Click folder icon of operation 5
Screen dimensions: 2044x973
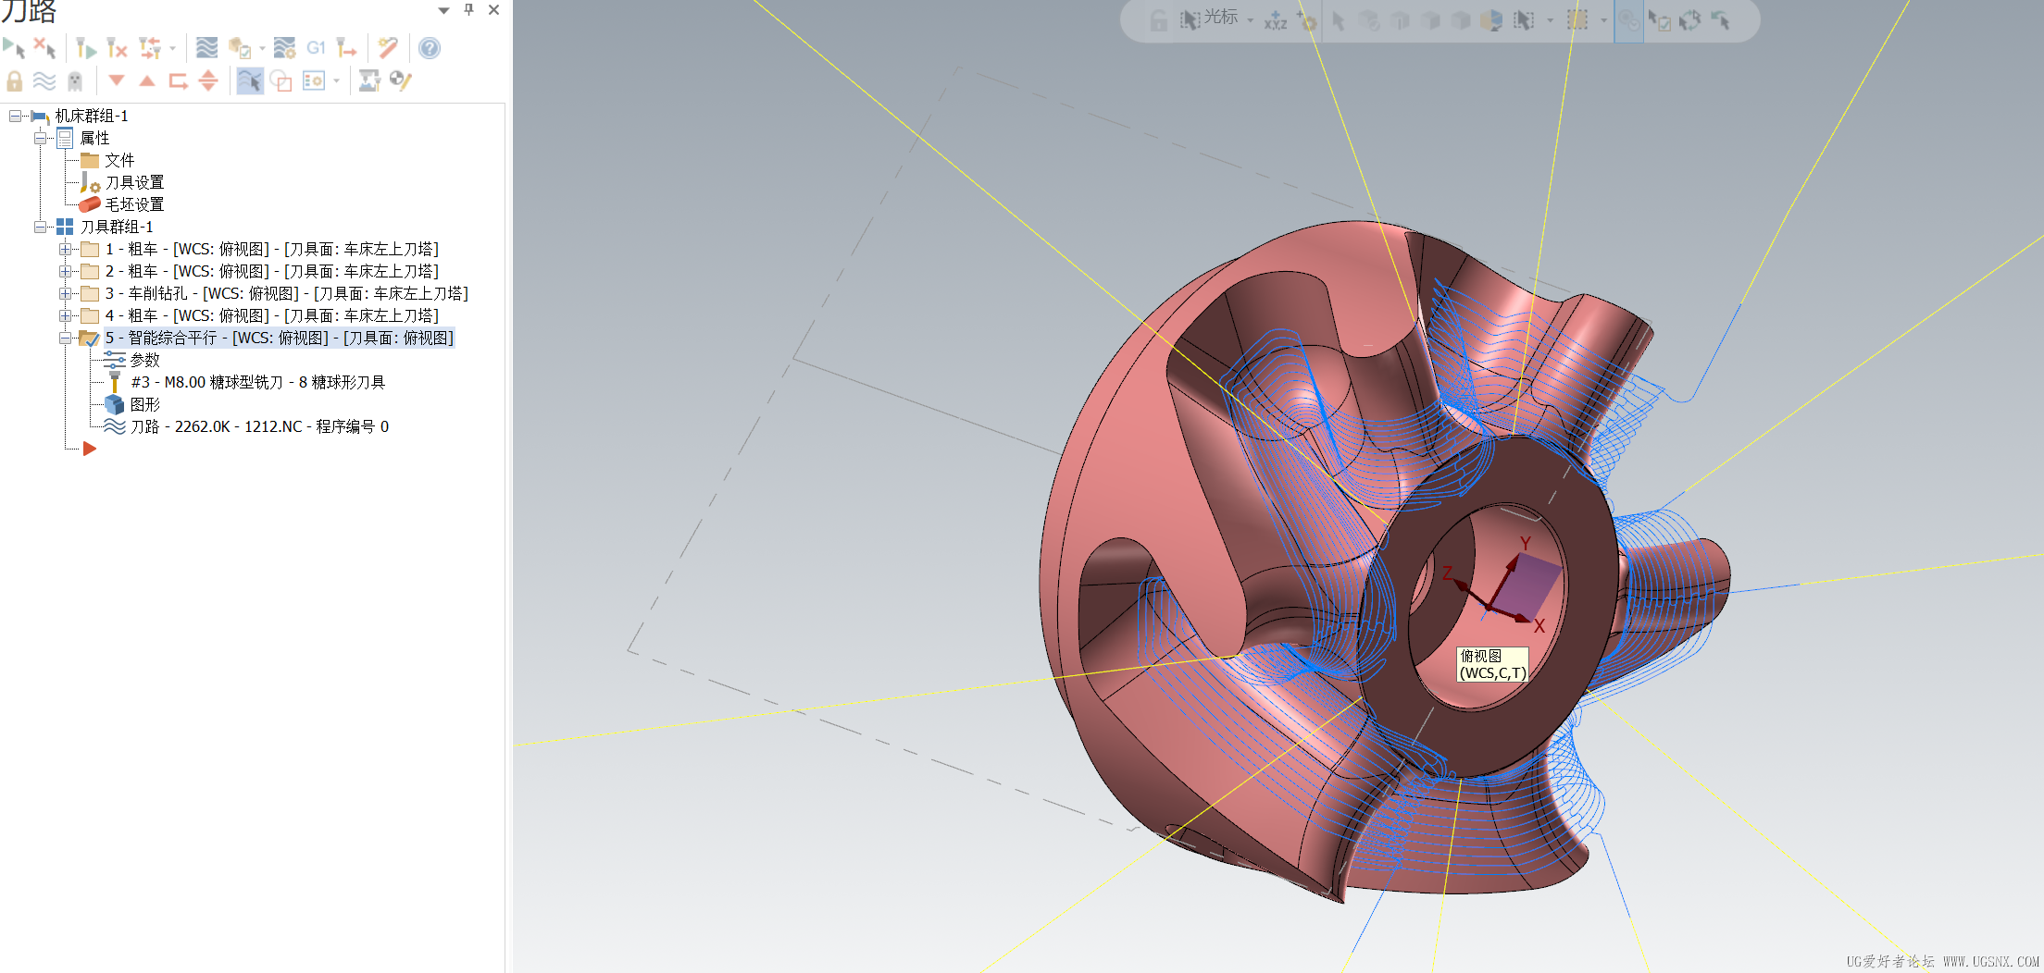[89, 338]
